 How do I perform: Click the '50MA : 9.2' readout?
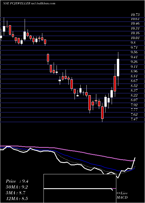pos(17,187)
